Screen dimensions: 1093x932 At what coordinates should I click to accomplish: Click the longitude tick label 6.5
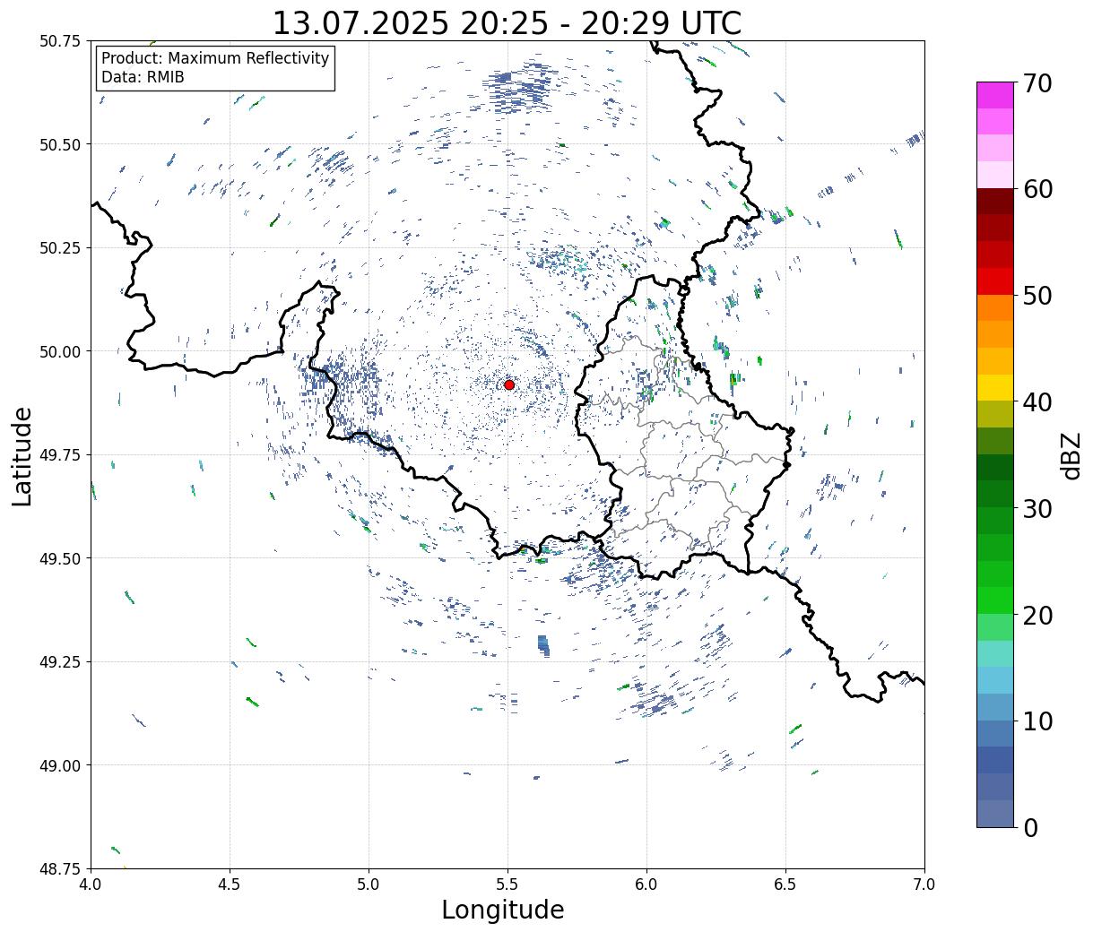[x=785, y=885]
